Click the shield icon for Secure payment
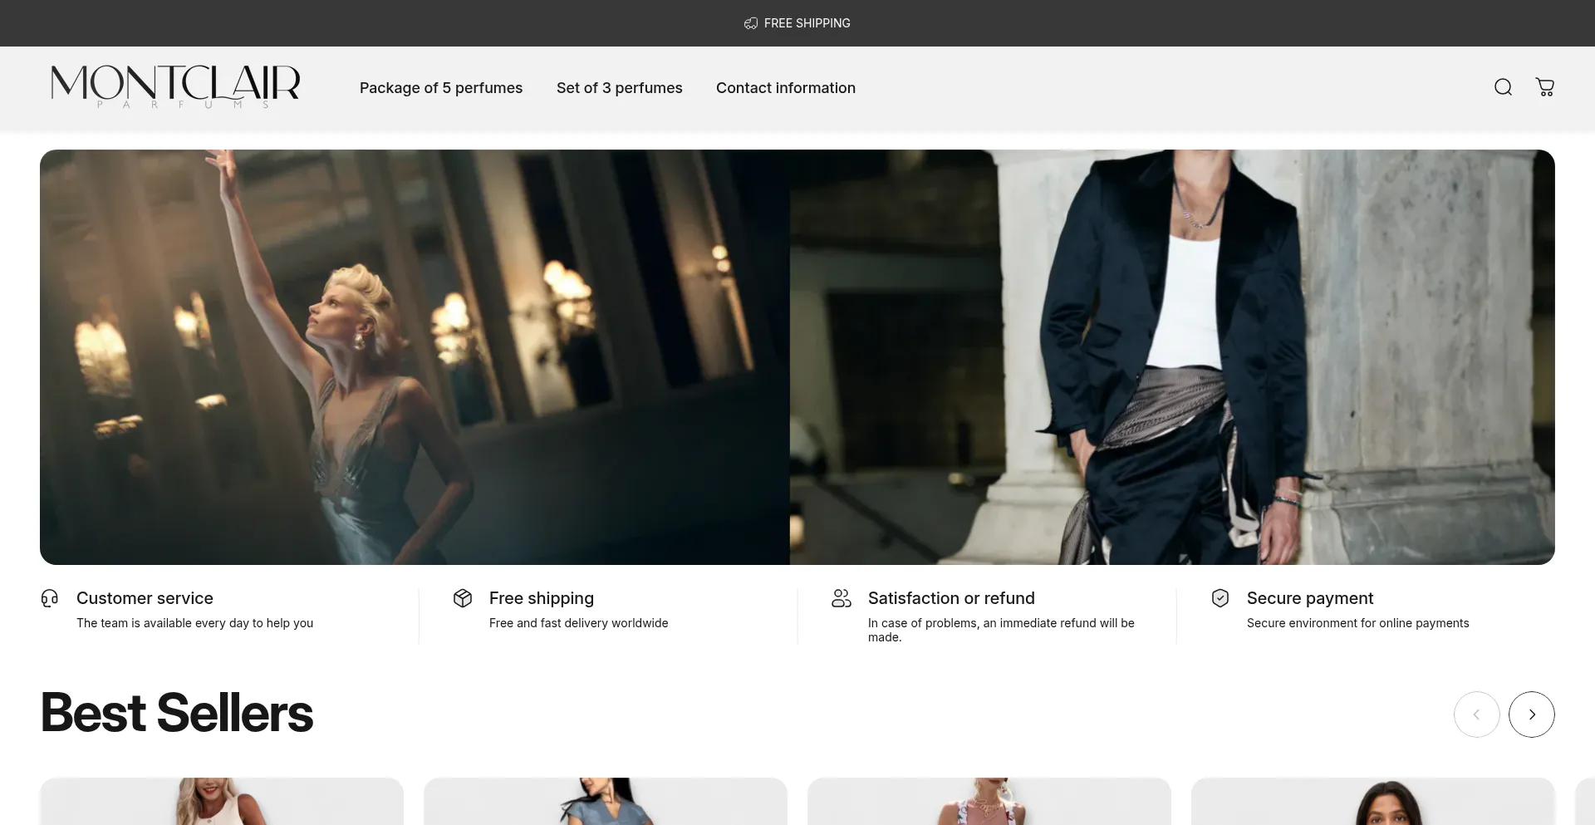1595x825 pixels. pos(1220,598)
